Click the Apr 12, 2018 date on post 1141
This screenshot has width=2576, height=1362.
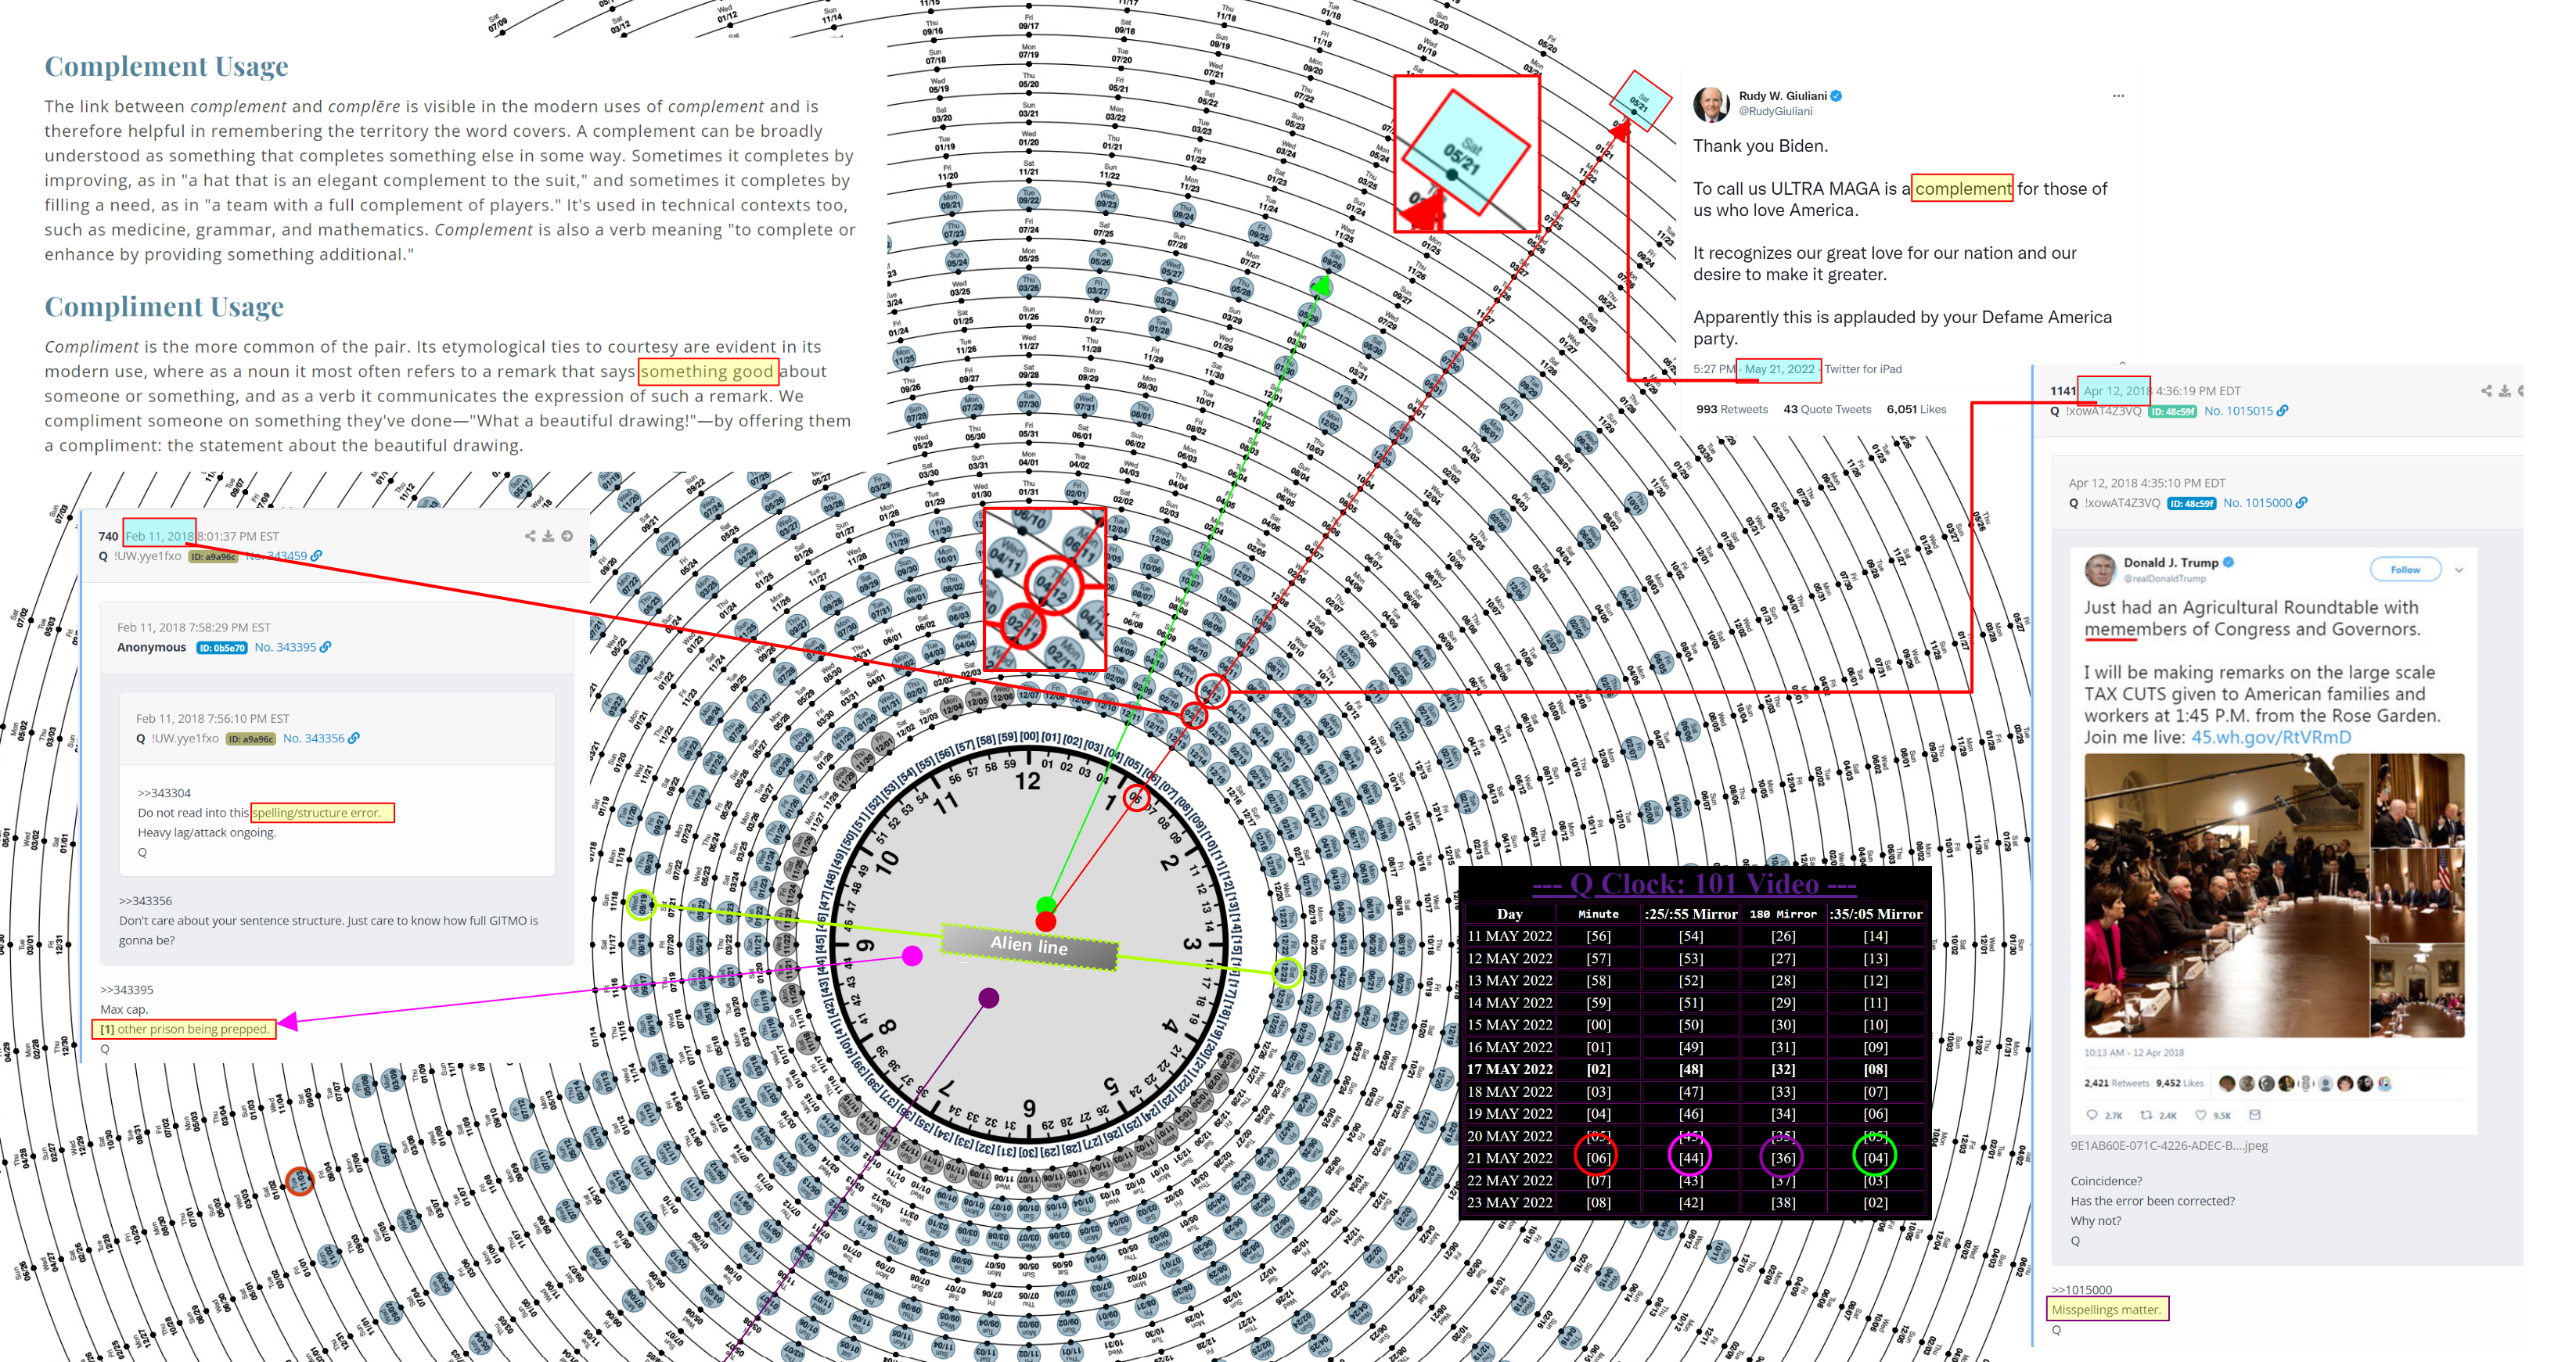click(2114, 391)
